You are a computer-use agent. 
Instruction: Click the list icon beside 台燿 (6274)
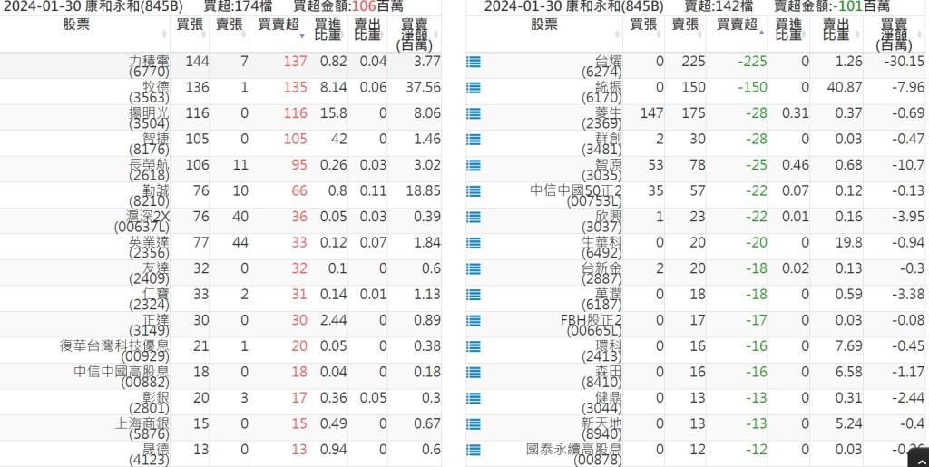pos(473,63)
